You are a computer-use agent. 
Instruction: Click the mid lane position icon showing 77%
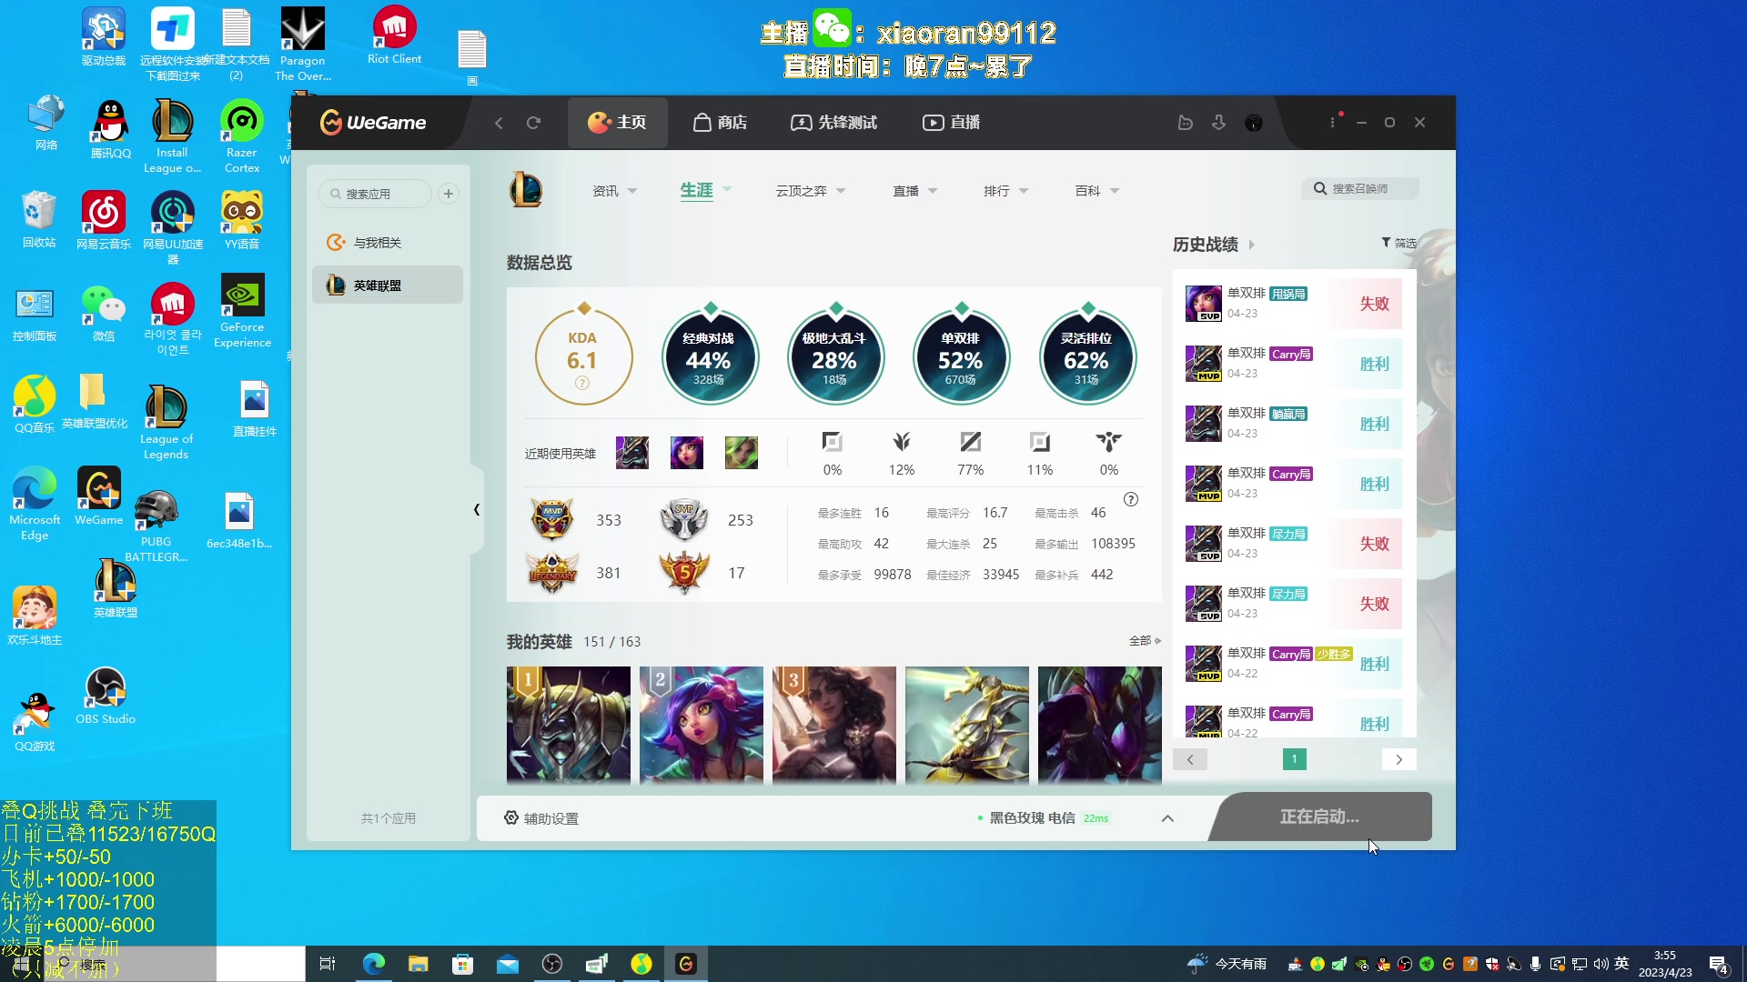pyautogui.click(x=971, y=442)
